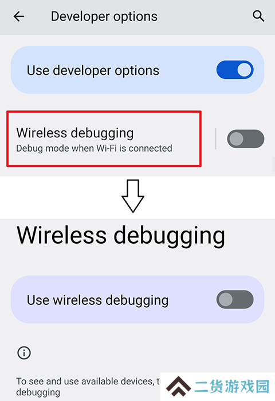Screen dimensions: 275x401
Task: Tap the circled info icon
Action: click(24, 353)
